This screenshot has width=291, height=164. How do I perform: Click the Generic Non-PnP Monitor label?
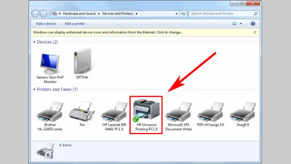point(50,80)
